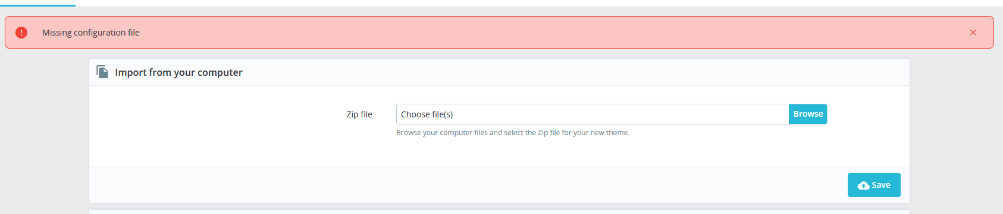Image resolution: width=1003 pixels, height=214 pixels.
Task: Open the file browser with Browse
Action: point(808,114)
